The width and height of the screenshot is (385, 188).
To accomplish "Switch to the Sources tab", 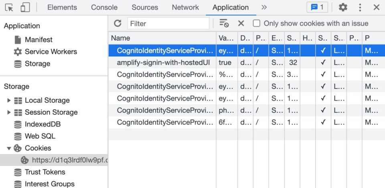I will tap(145, 8).
